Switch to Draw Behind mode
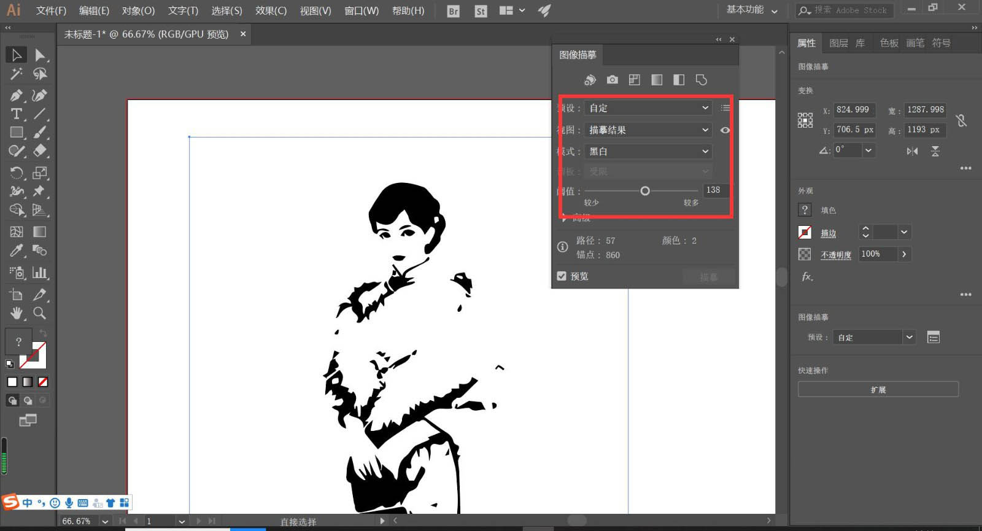This screenshot has width=982, height=531. (x=28, y=400)
